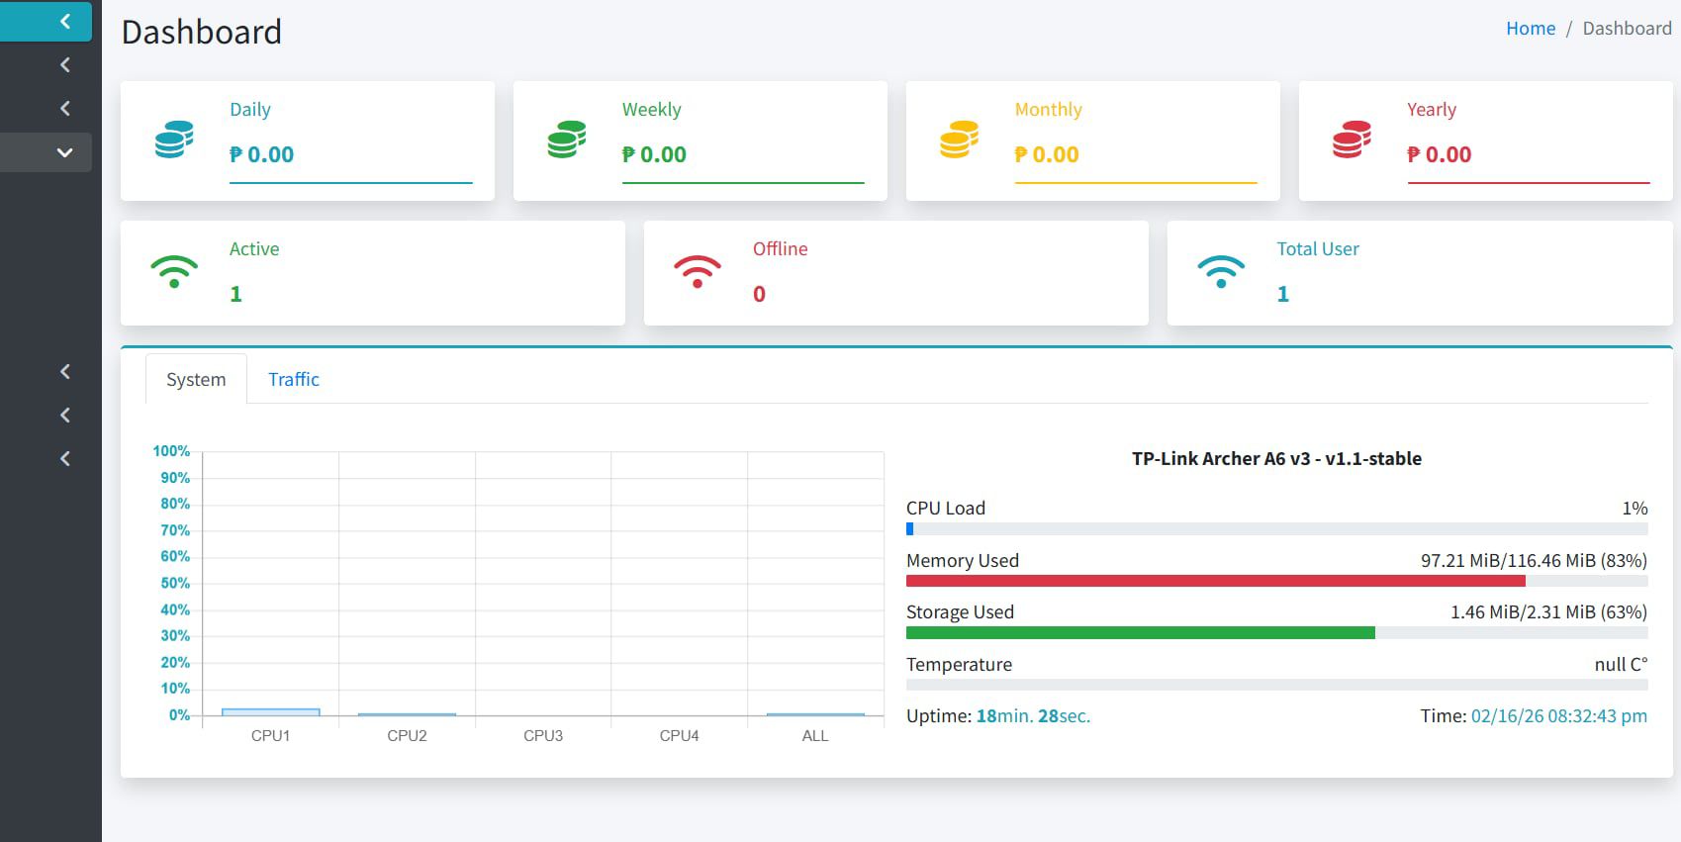Collapse the expanded down-chevron sidebar item
The height and width of the screenshot is (842, 1681).
point(46,152)
